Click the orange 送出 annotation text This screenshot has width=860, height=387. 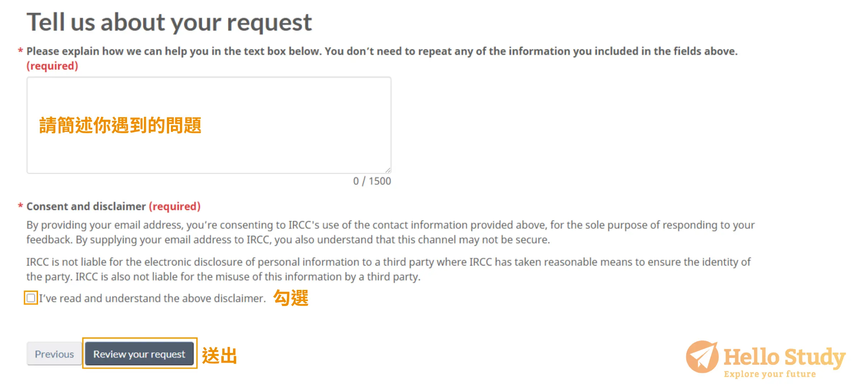[219, 356]
